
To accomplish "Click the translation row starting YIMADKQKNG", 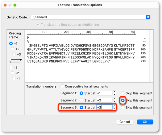I will pos(81,57).
